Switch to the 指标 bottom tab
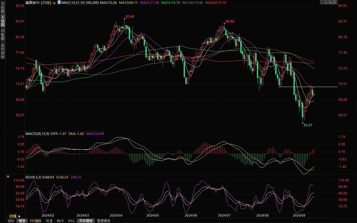Screen dimensions: 357x223 pyautogui.click(x=11, y=221)
